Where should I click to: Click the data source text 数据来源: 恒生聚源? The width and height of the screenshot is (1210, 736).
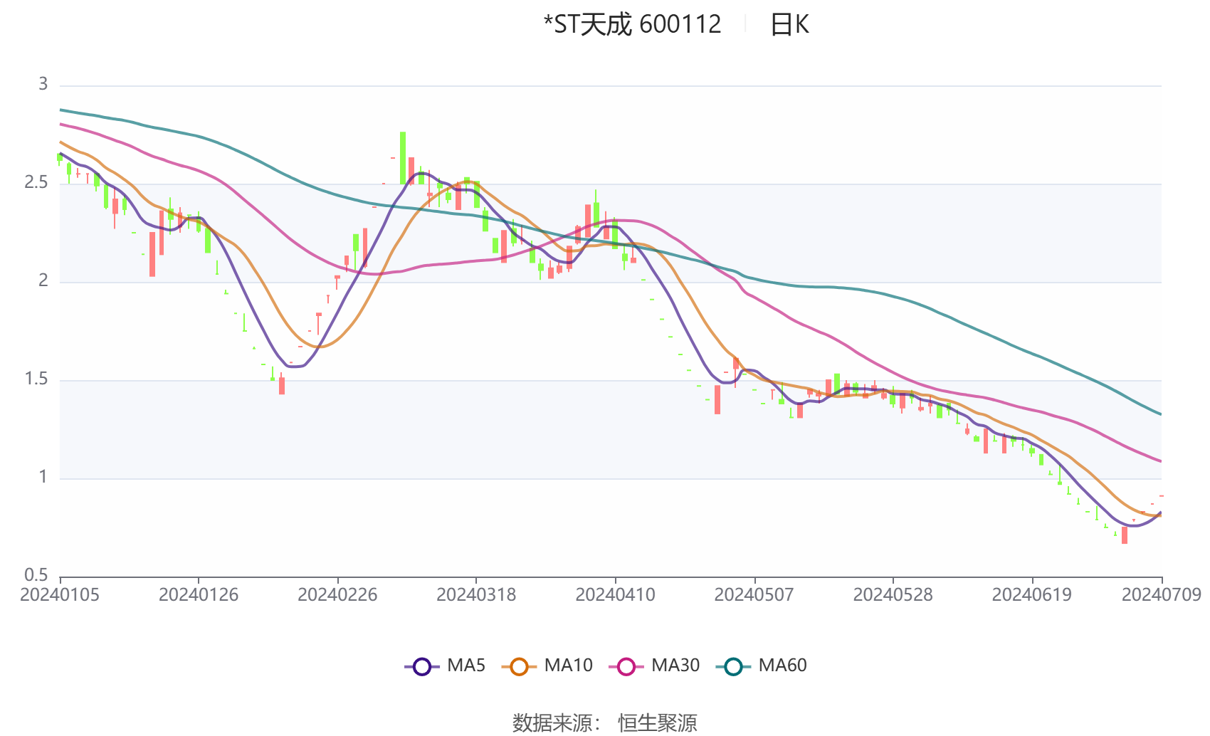[x=605, y=722]
